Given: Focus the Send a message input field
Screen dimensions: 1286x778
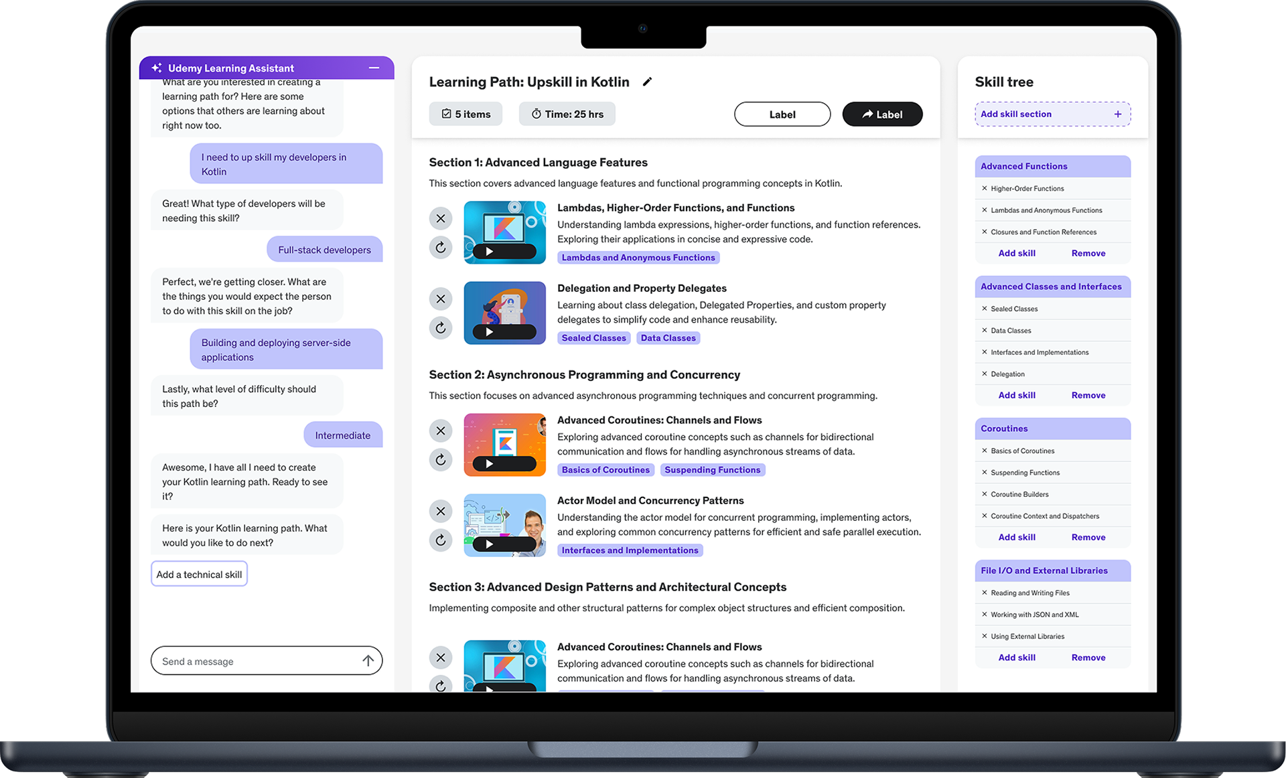Looking at the screenshot, I should click(x=267, y=661).
